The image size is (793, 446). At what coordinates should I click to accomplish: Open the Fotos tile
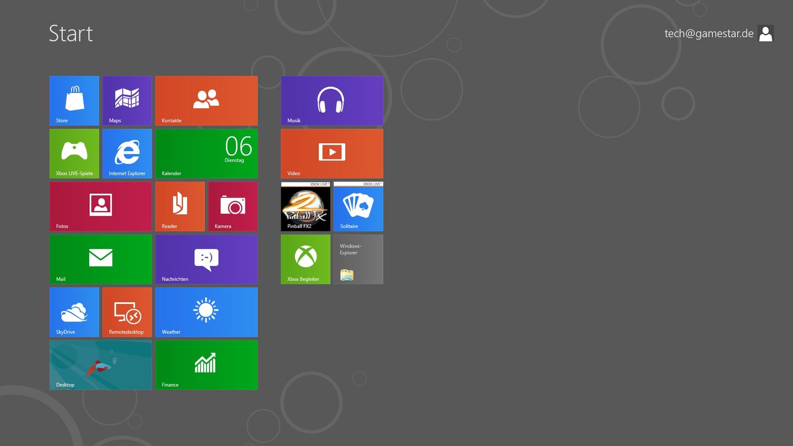tap(101, 206)
